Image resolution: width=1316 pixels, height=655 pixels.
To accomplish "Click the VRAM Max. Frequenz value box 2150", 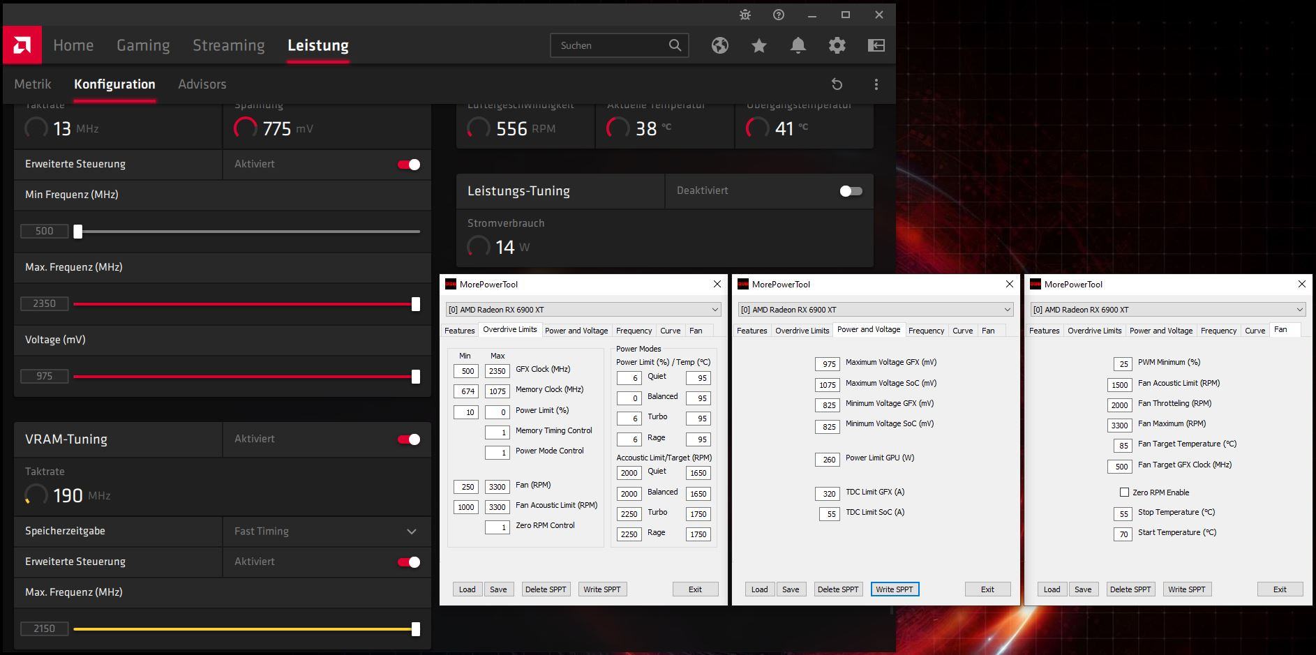I will [x=44, y=629].
